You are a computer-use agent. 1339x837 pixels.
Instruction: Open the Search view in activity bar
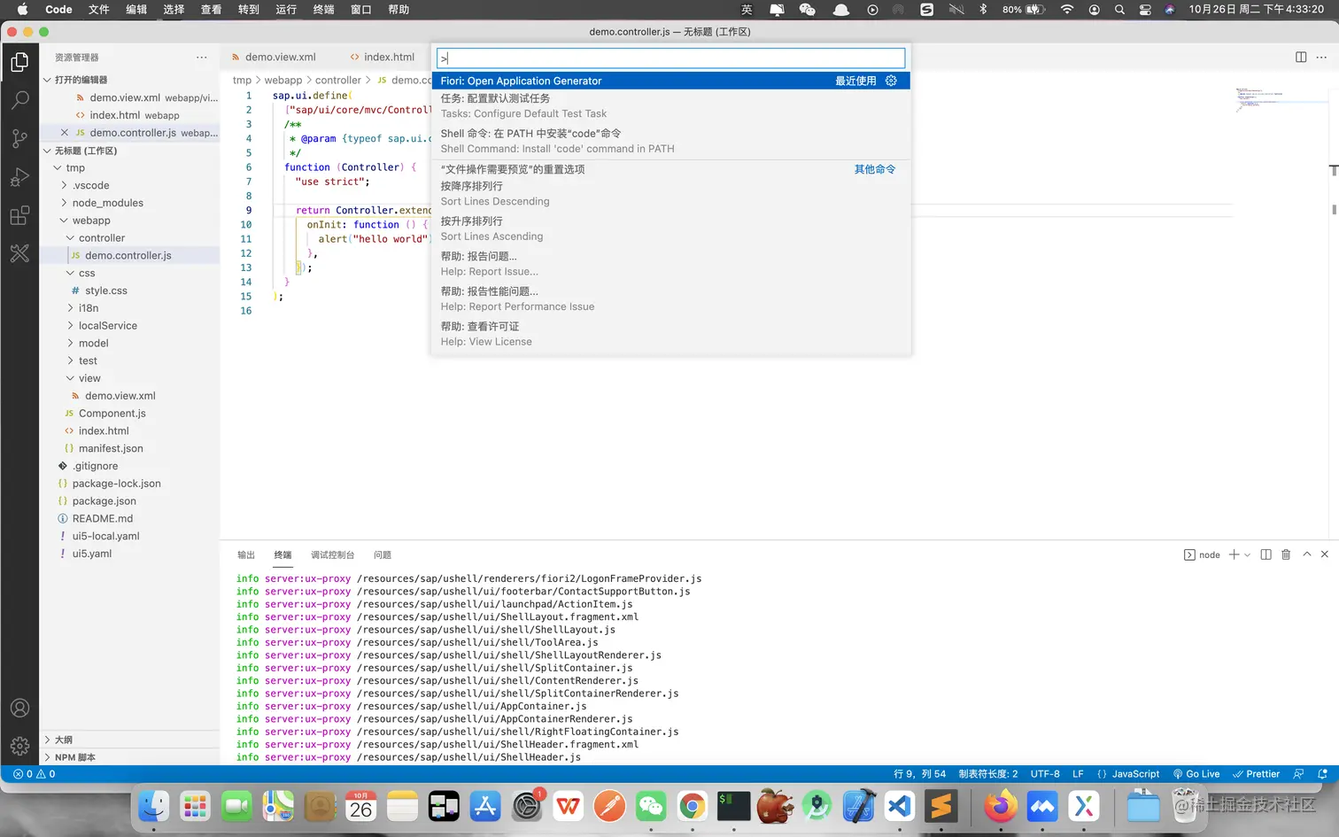coord(19,100)
